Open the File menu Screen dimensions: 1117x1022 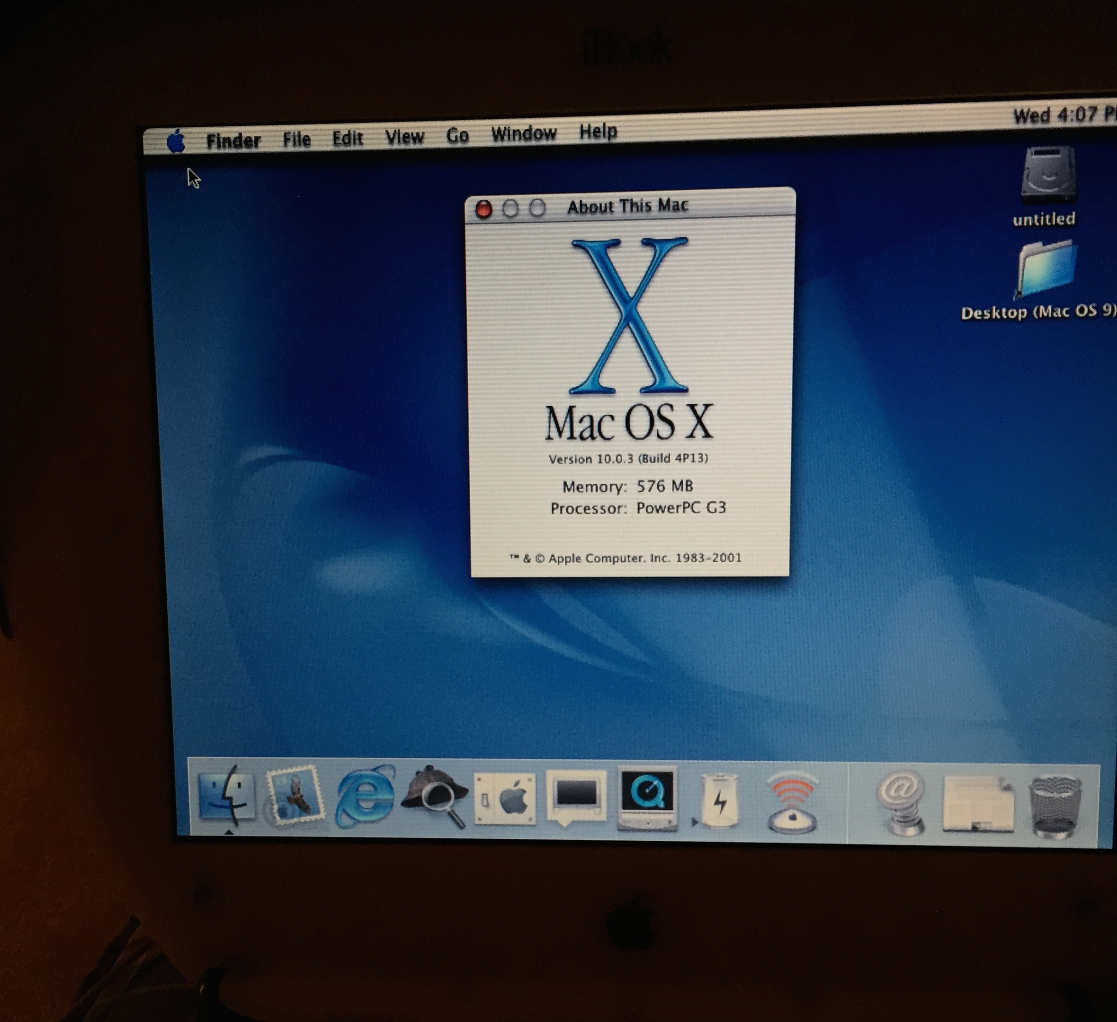pyautogui.click(x=296, y=139)
